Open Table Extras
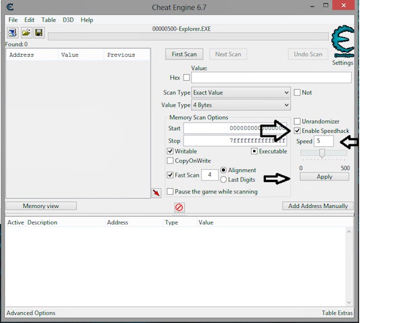Viewport: 408px width, 323px height. click(337, 313)
